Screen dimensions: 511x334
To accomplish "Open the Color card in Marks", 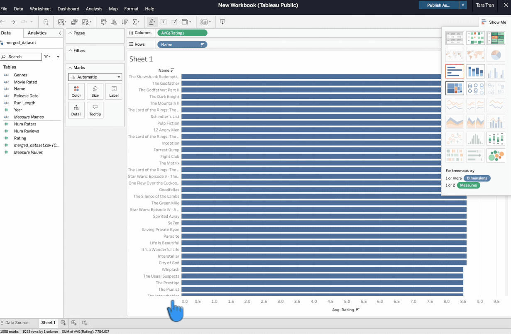I will click(76, 91).
